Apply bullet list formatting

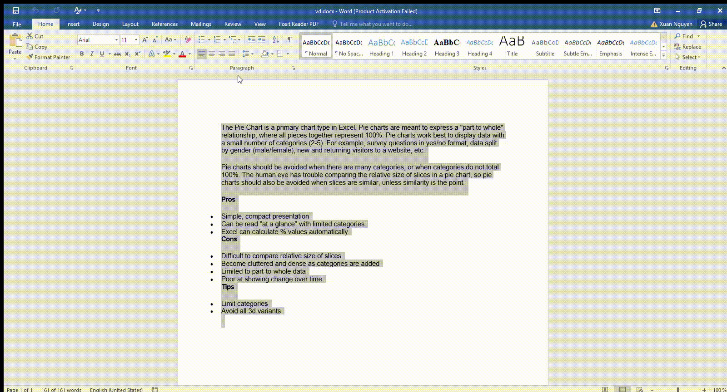click(201, 40)
